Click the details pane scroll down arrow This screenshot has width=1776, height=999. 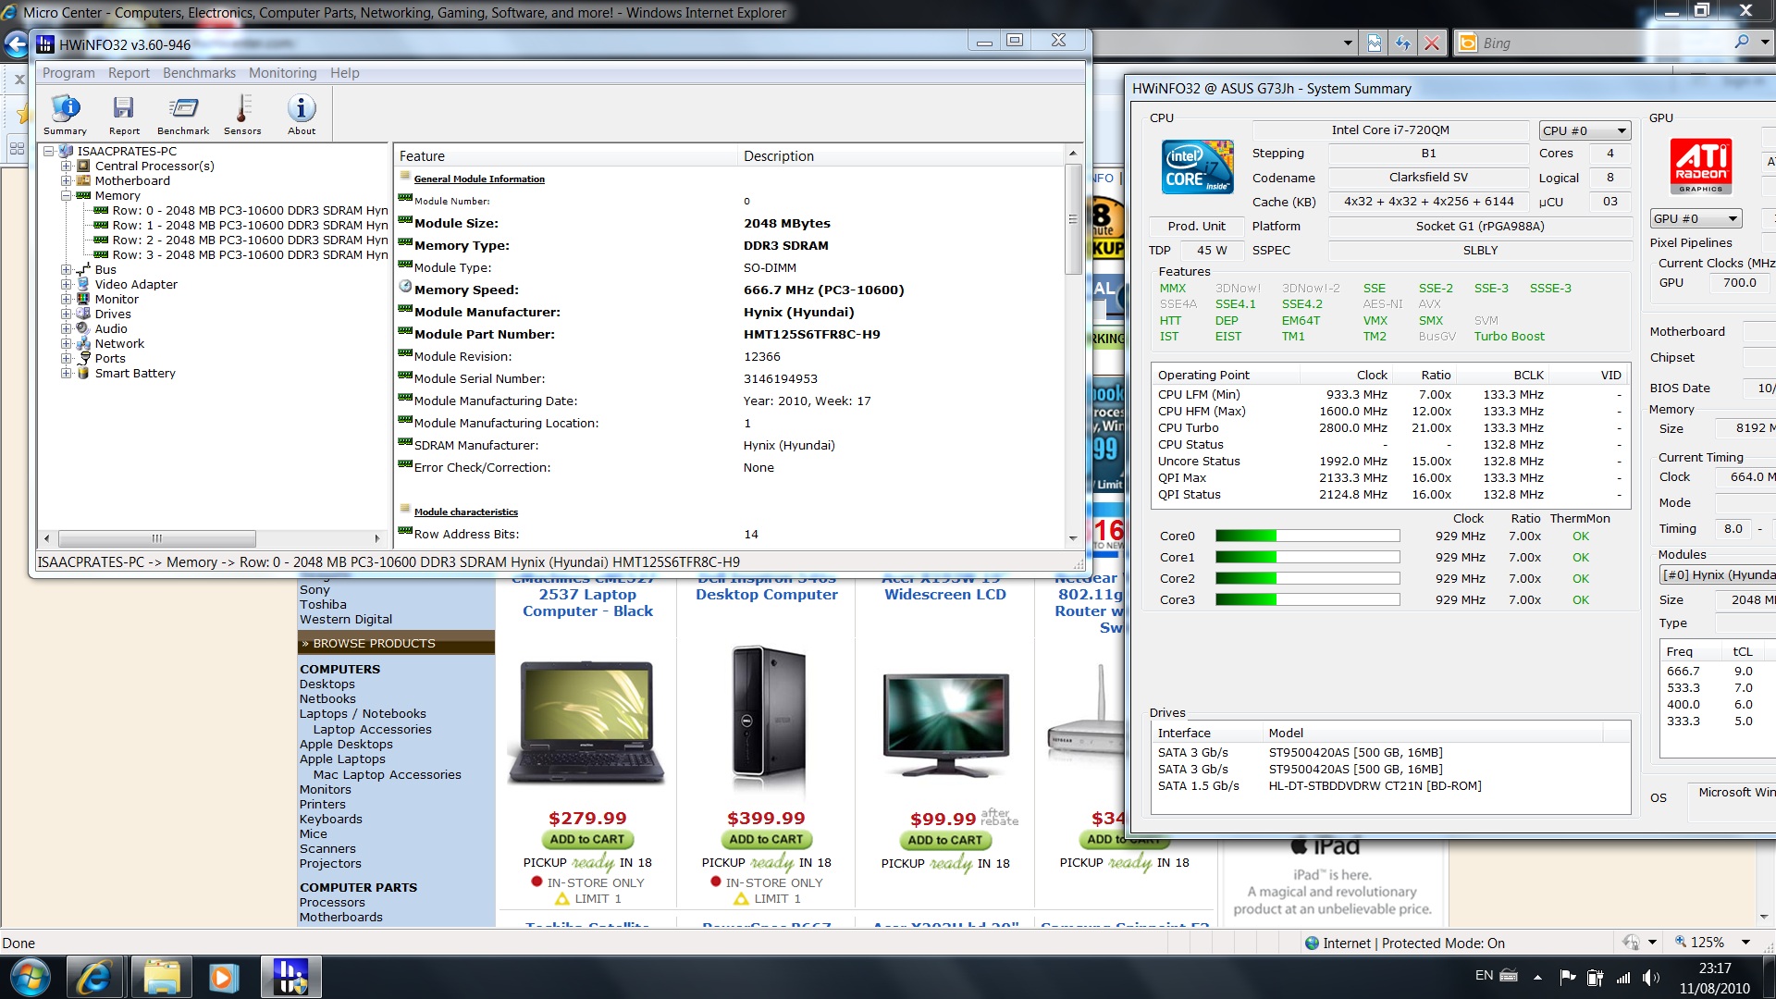click(x=1073, y=537)
